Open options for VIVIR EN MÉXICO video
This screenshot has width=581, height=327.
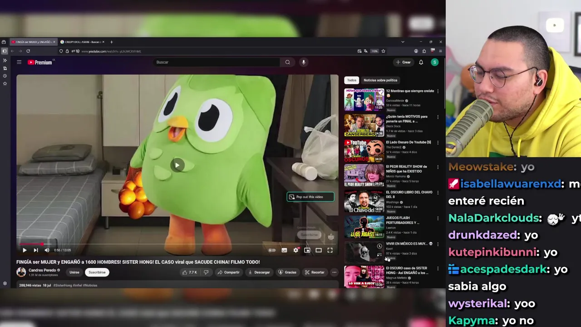point(438,244)
